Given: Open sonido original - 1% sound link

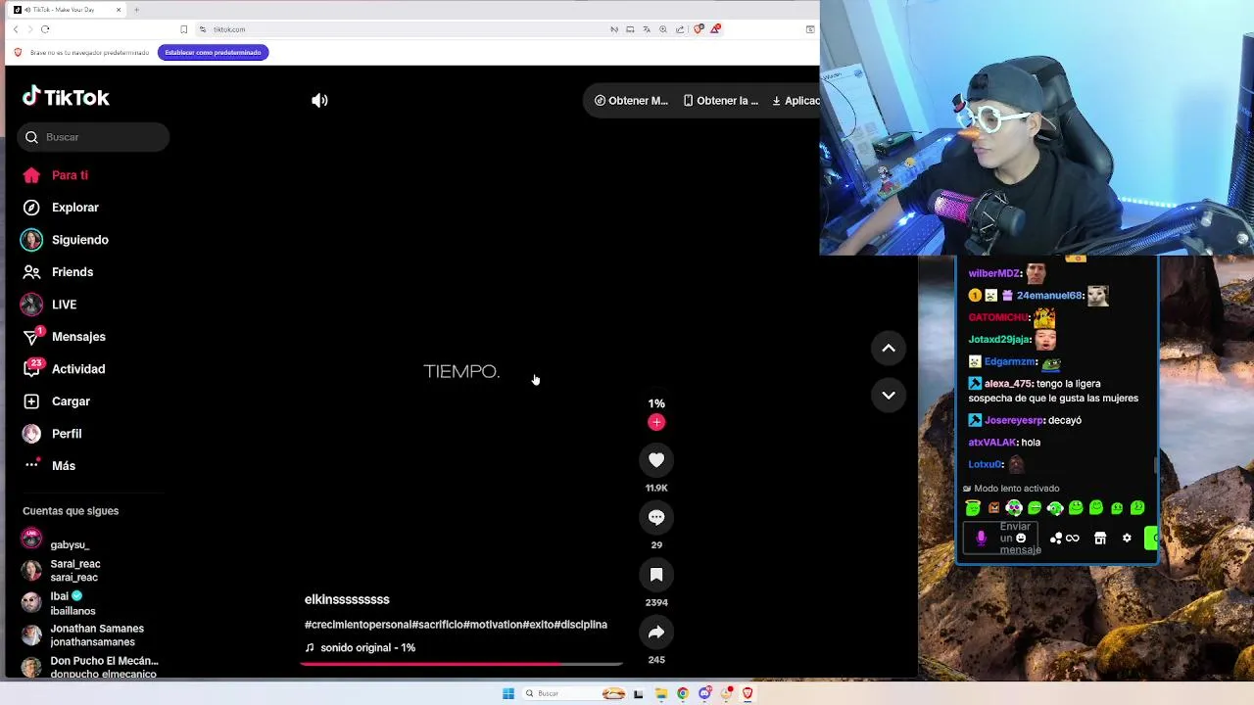Looking at the screenshot, I should pos(361,648).
